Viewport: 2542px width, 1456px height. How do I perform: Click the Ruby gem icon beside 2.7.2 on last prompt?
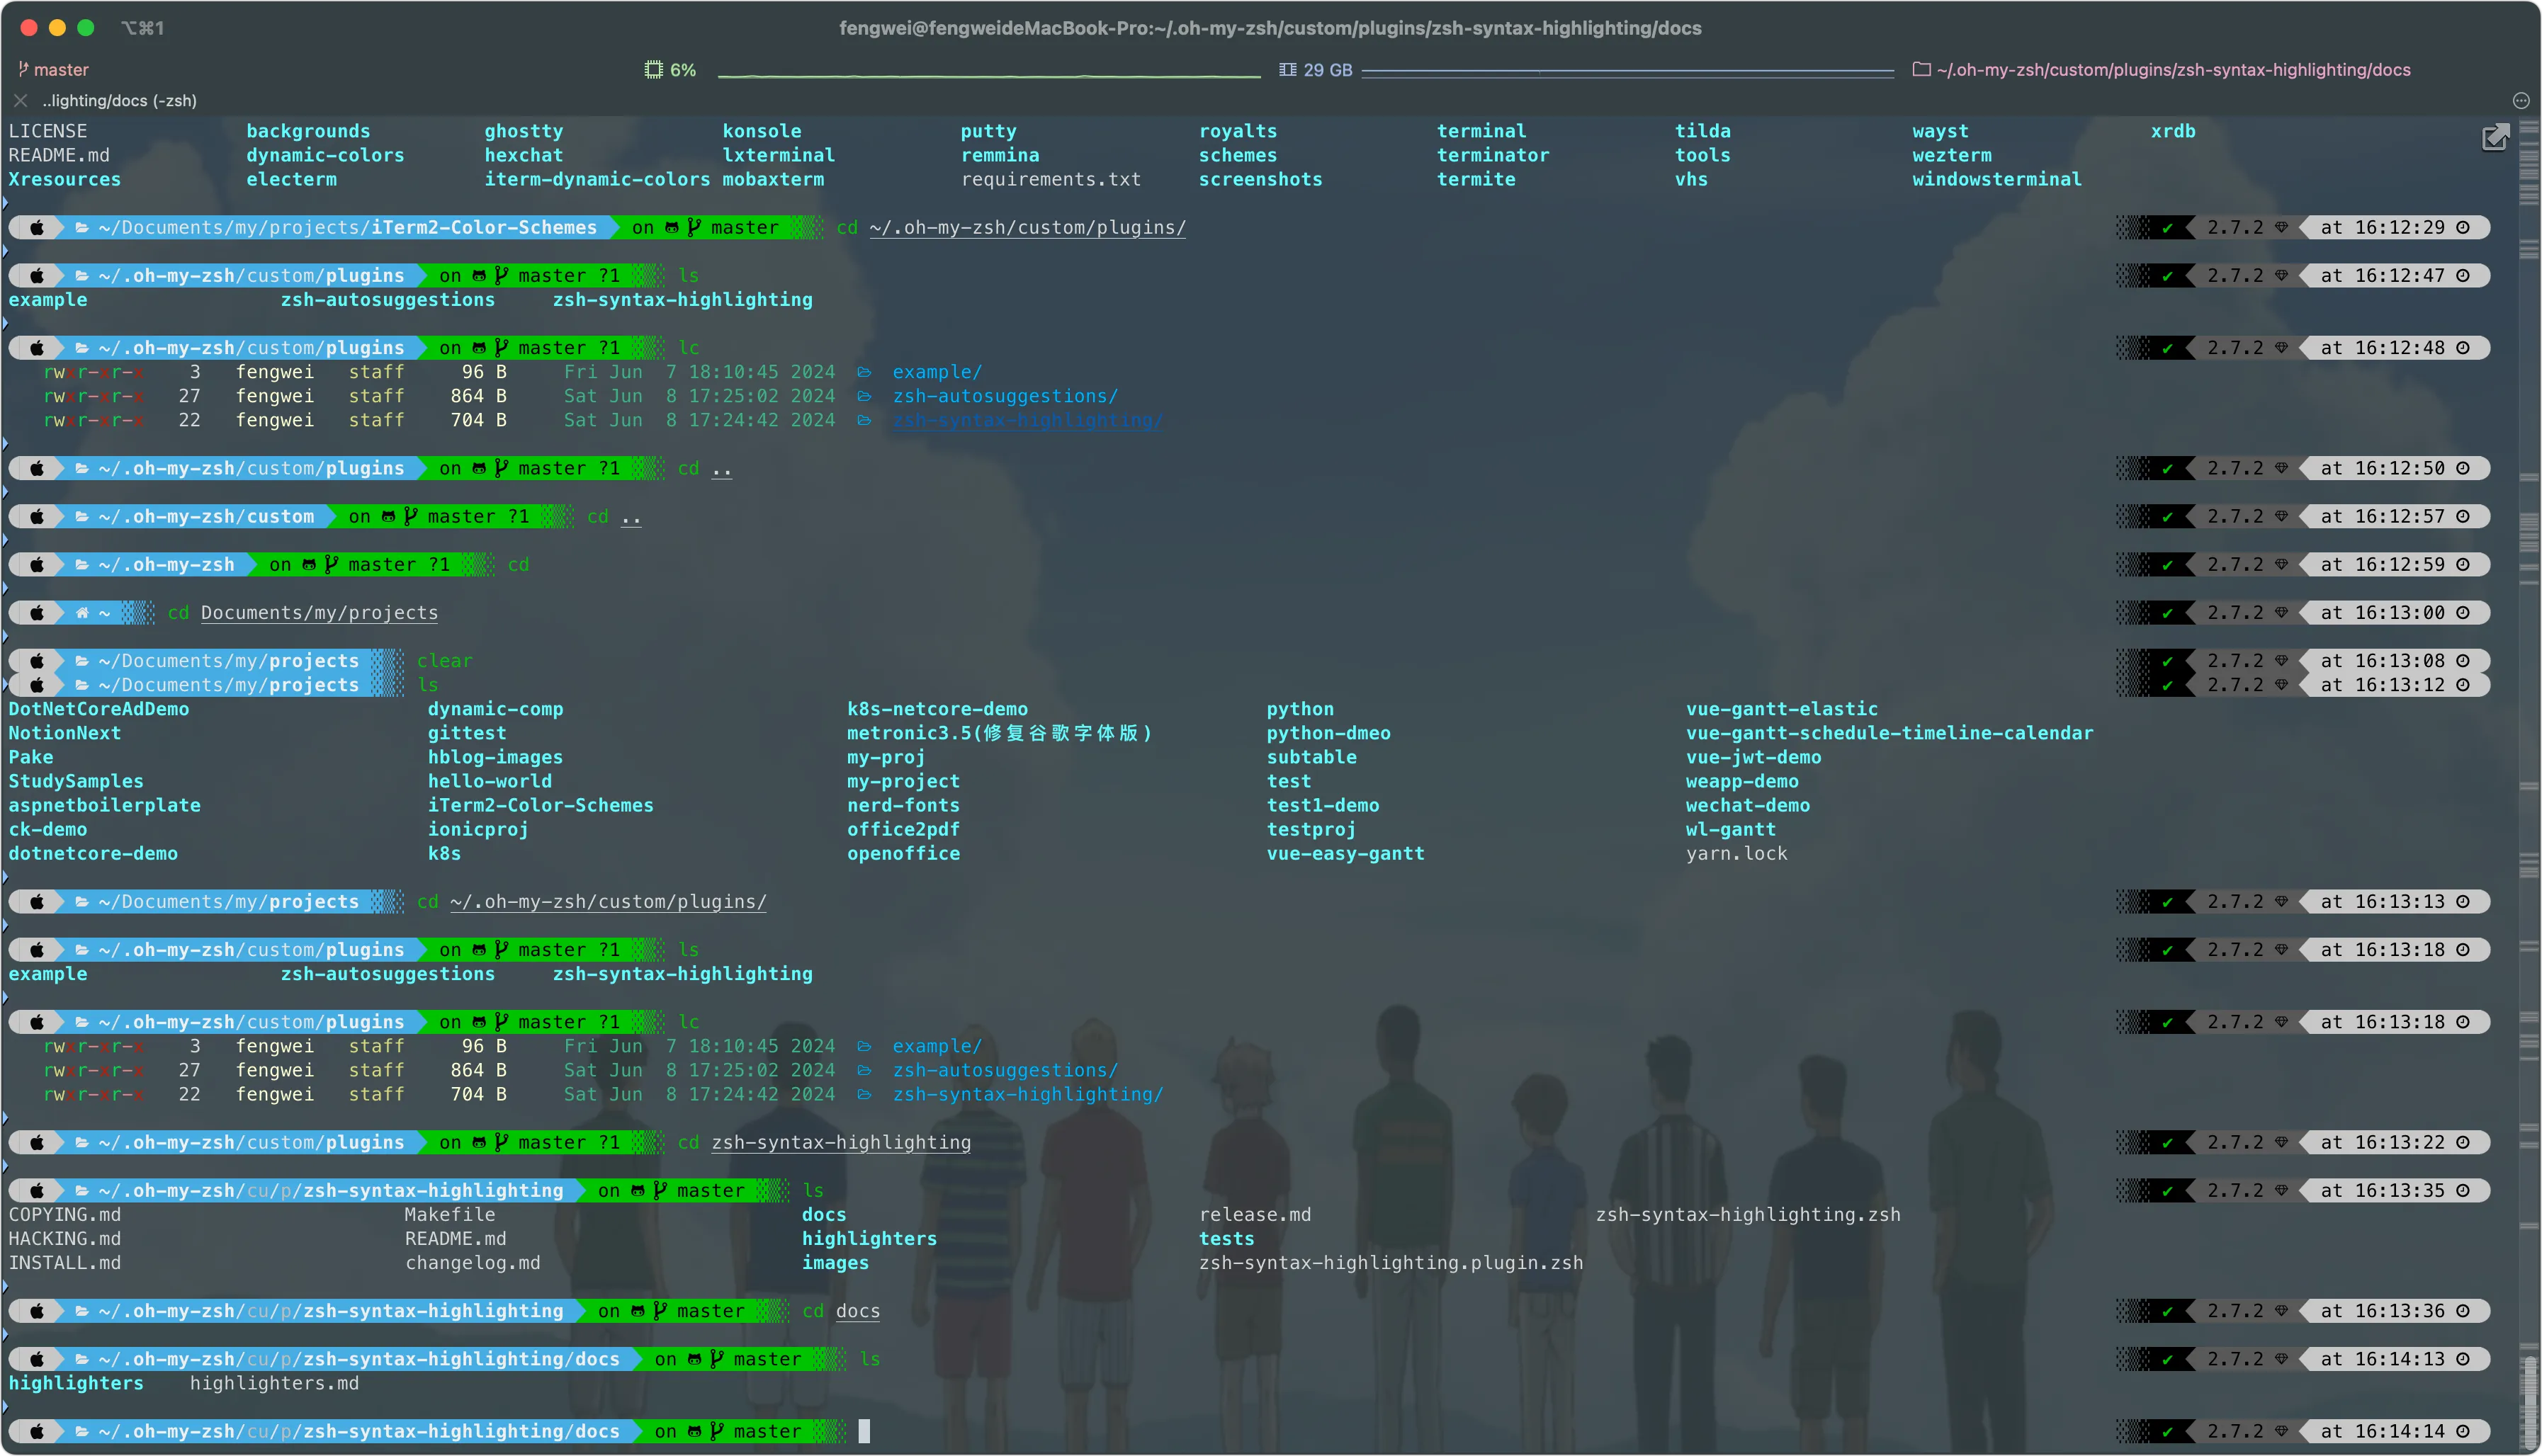pyautogui.click(x=2281, y=1431)
